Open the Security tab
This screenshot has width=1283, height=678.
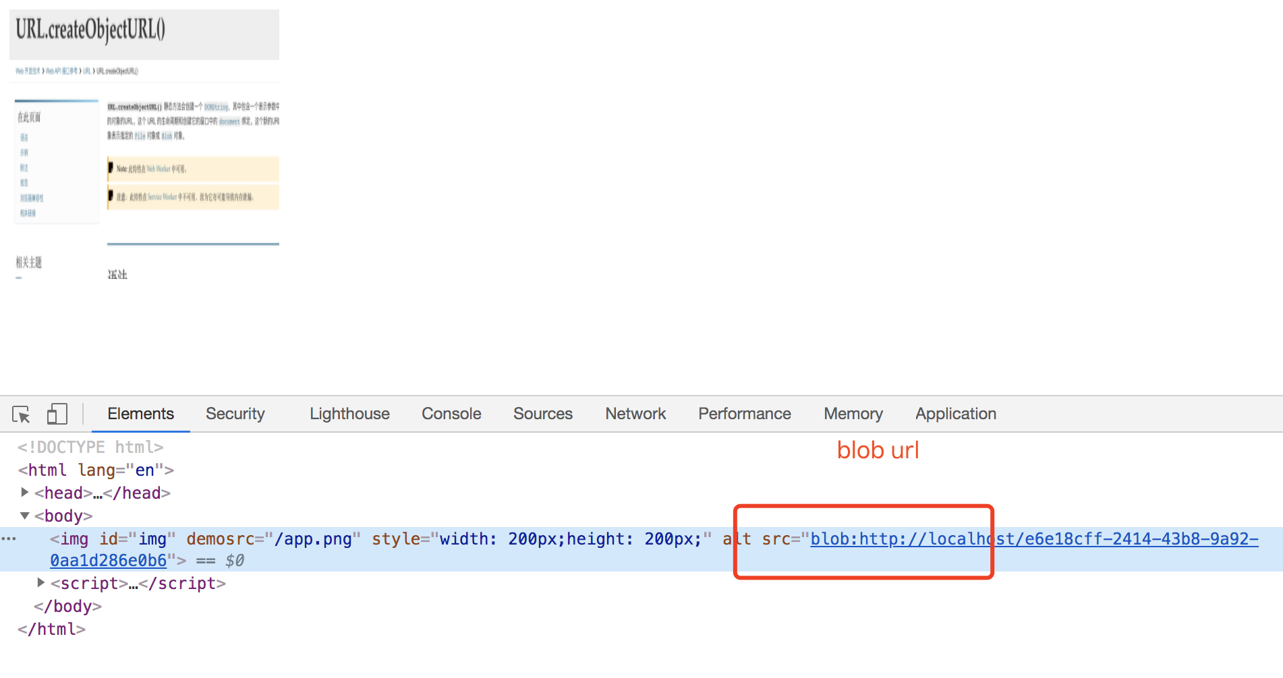click(235, 414)
